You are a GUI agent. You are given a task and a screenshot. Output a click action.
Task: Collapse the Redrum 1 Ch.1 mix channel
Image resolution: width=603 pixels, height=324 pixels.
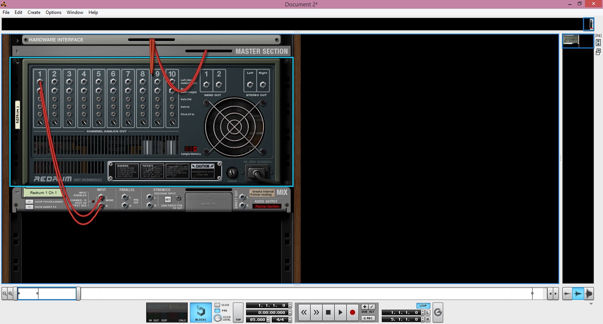(17, 193)
